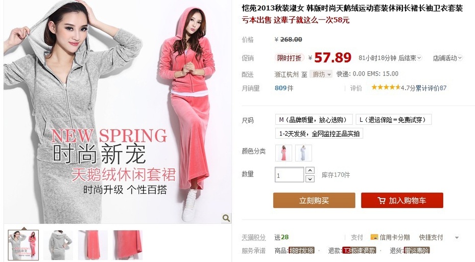Viewport: 475px width, 262px height.
Task: Click the T3 fast refund badge
Action: point(359,250)
